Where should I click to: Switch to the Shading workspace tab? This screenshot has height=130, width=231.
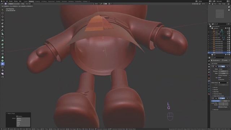58,1
